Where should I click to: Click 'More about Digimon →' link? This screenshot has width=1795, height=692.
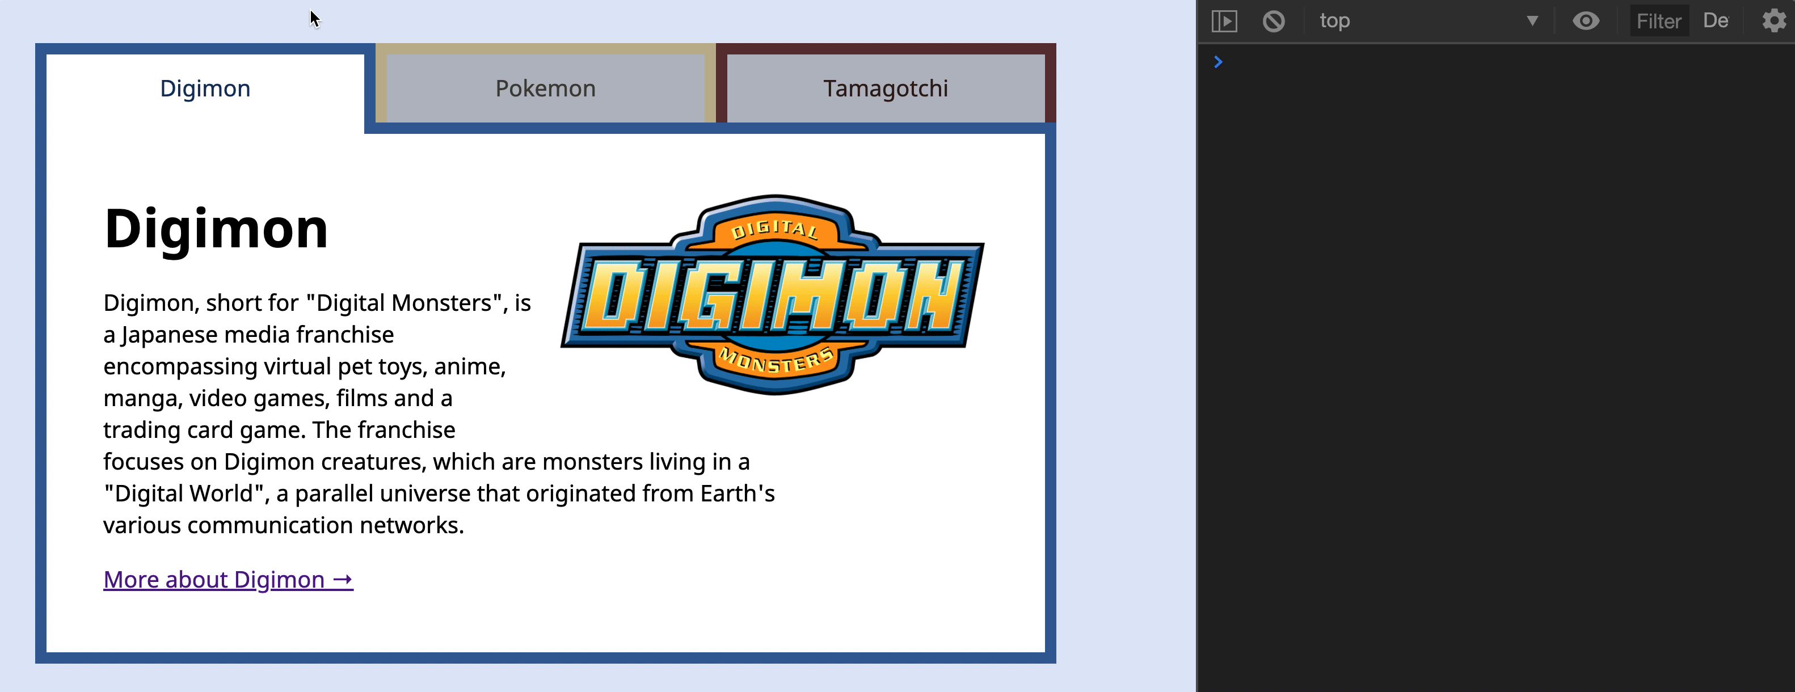click(x=229, y=579)
